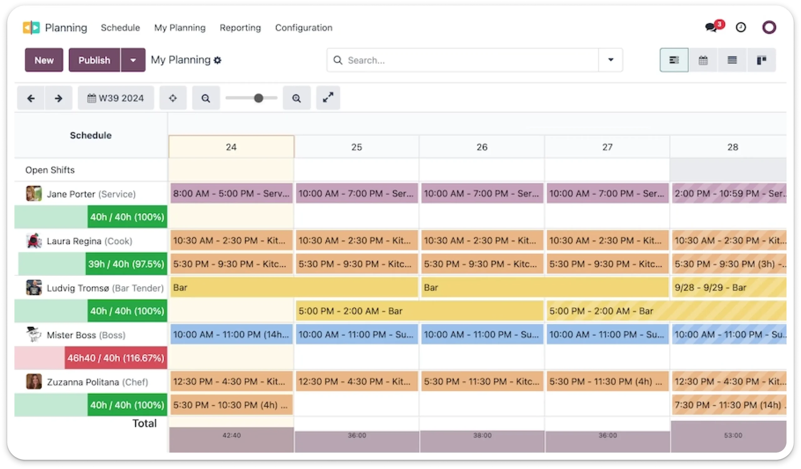The width and height of the screenshot is (801, 469).
Task: Click the focus-today crosshair button
Action: [173, 98]
